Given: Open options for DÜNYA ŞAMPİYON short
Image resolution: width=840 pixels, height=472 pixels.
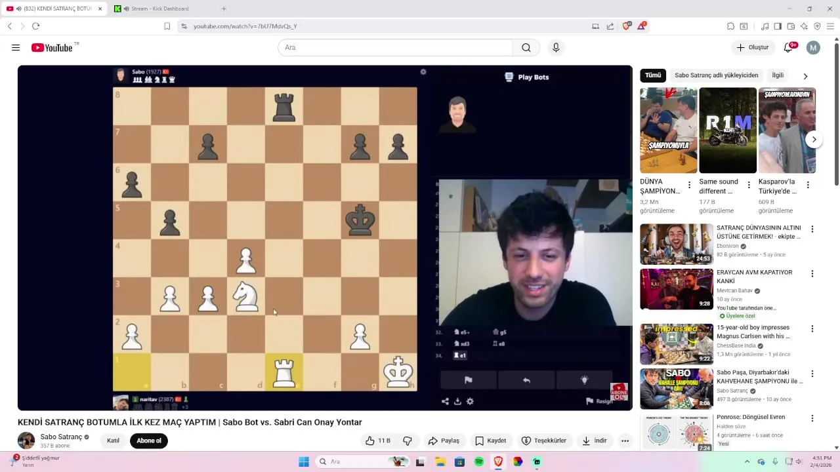Looking at the screenshot, I should tap(689, 186).
